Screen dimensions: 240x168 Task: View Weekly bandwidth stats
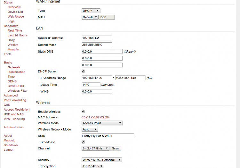coord(13,45)
